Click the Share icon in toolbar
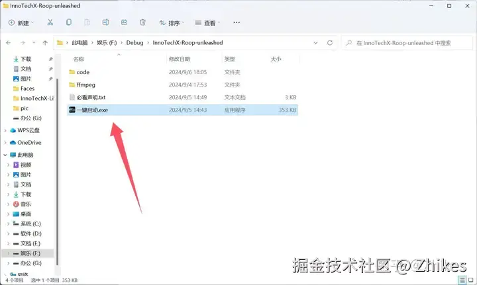Image resolution: width=477 pixels, height=285 pixels. coord(124,22)
